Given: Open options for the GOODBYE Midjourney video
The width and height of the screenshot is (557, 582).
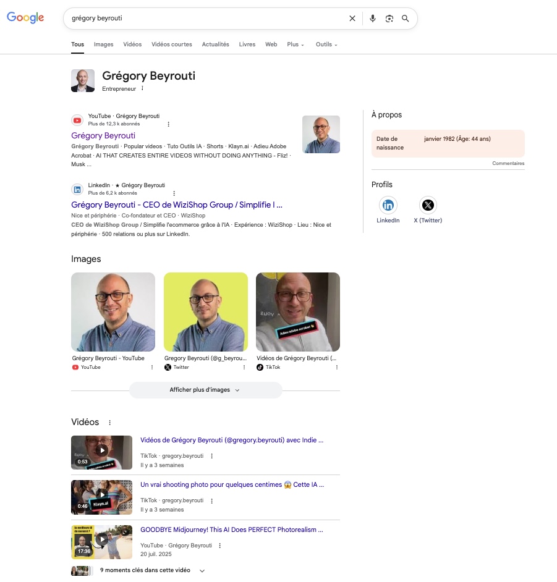Looking at the screenshot, I should coord(220,546).
